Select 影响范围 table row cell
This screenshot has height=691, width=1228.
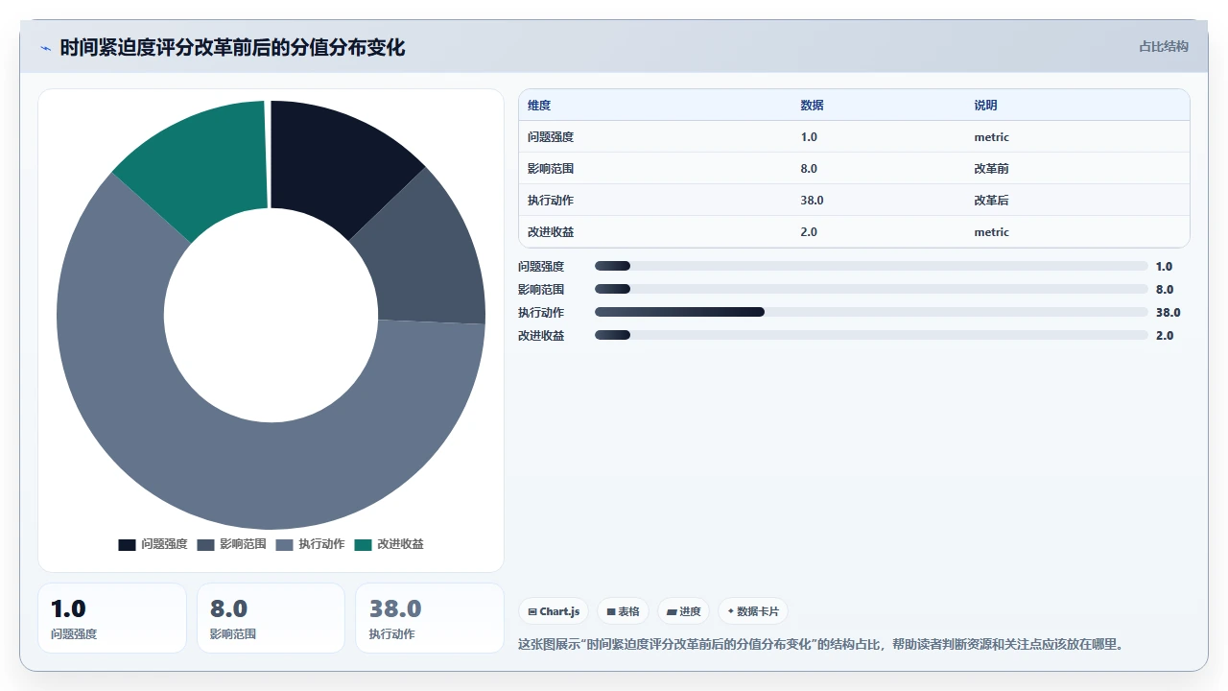click(x=551, y=169)
